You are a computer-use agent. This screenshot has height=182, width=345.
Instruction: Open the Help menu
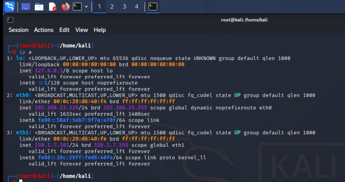(100, 30)
